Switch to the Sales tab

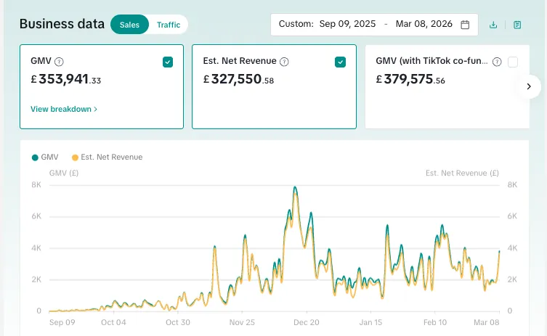129,25
